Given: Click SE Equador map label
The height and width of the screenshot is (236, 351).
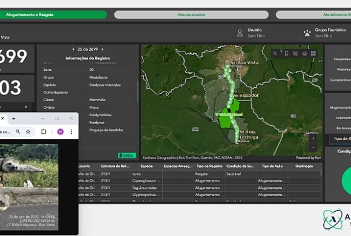Looking at the screenshot, I should point(246,96).
